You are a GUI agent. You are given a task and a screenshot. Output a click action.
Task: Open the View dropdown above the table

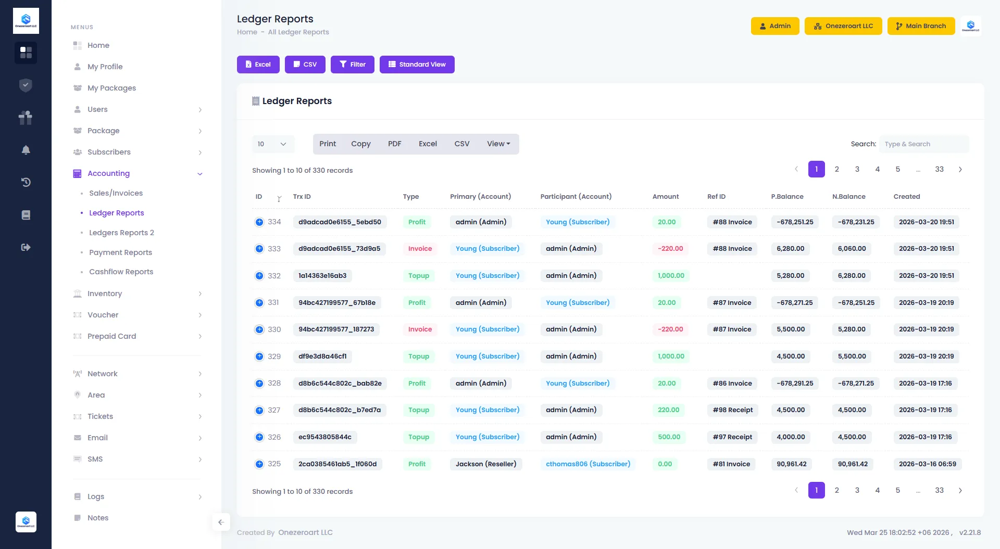pos(498,144)
